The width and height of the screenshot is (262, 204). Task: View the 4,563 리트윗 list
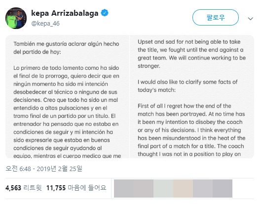[23, 188]
